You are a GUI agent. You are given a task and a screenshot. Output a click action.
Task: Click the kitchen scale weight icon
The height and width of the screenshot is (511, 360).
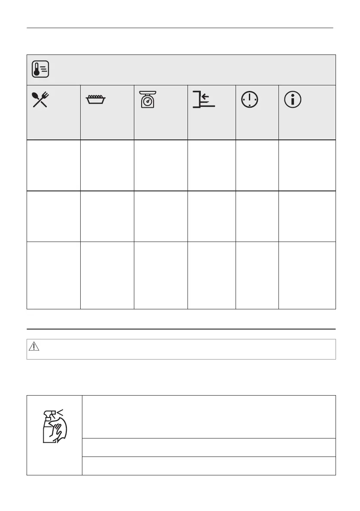point(148,100)
